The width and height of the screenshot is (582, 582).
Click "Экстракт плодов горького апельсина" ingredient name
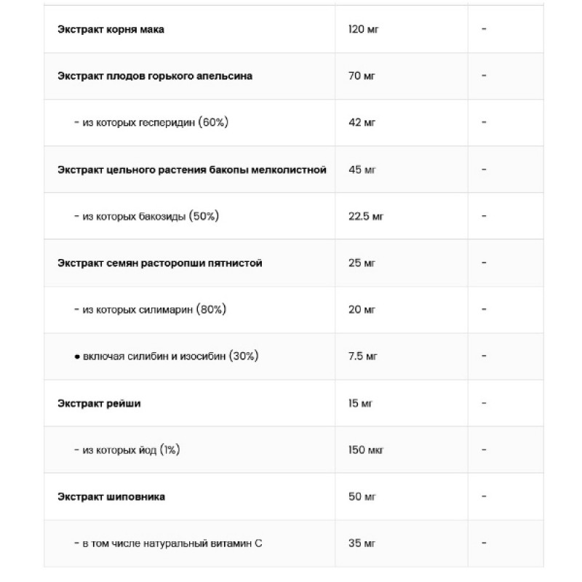pos(155,76)
